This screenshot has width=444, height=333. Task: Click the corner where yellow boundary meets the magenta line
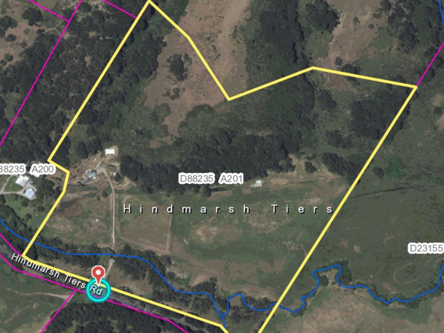[x=417, y=86]
